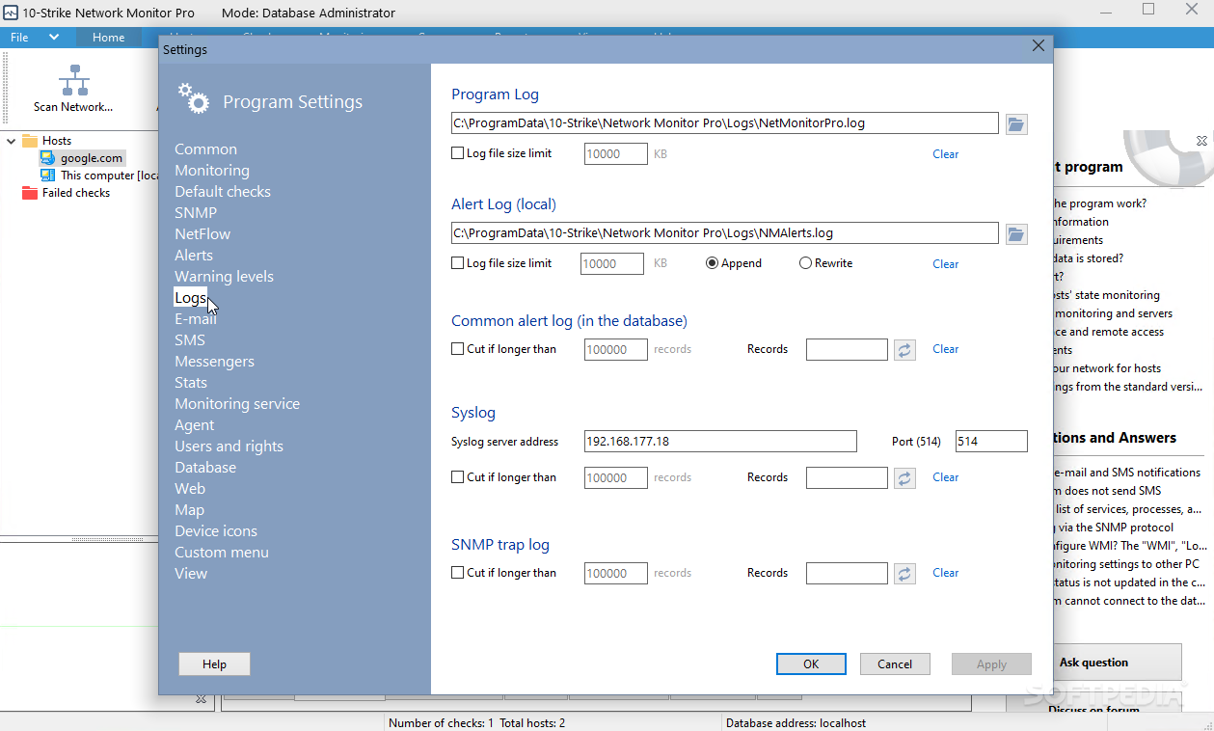The width and height of the screenshot is (1214, 731).
Task: Edit the Program Log file path field
Action: [x=725, y=123]
